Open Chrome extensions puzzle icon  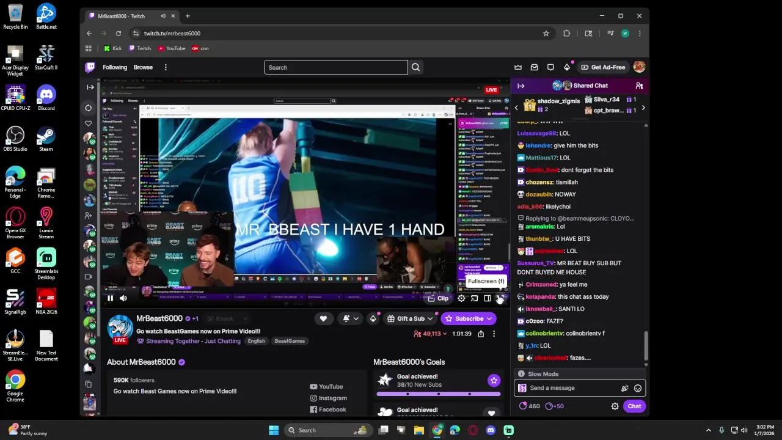(x=567, y=34)
